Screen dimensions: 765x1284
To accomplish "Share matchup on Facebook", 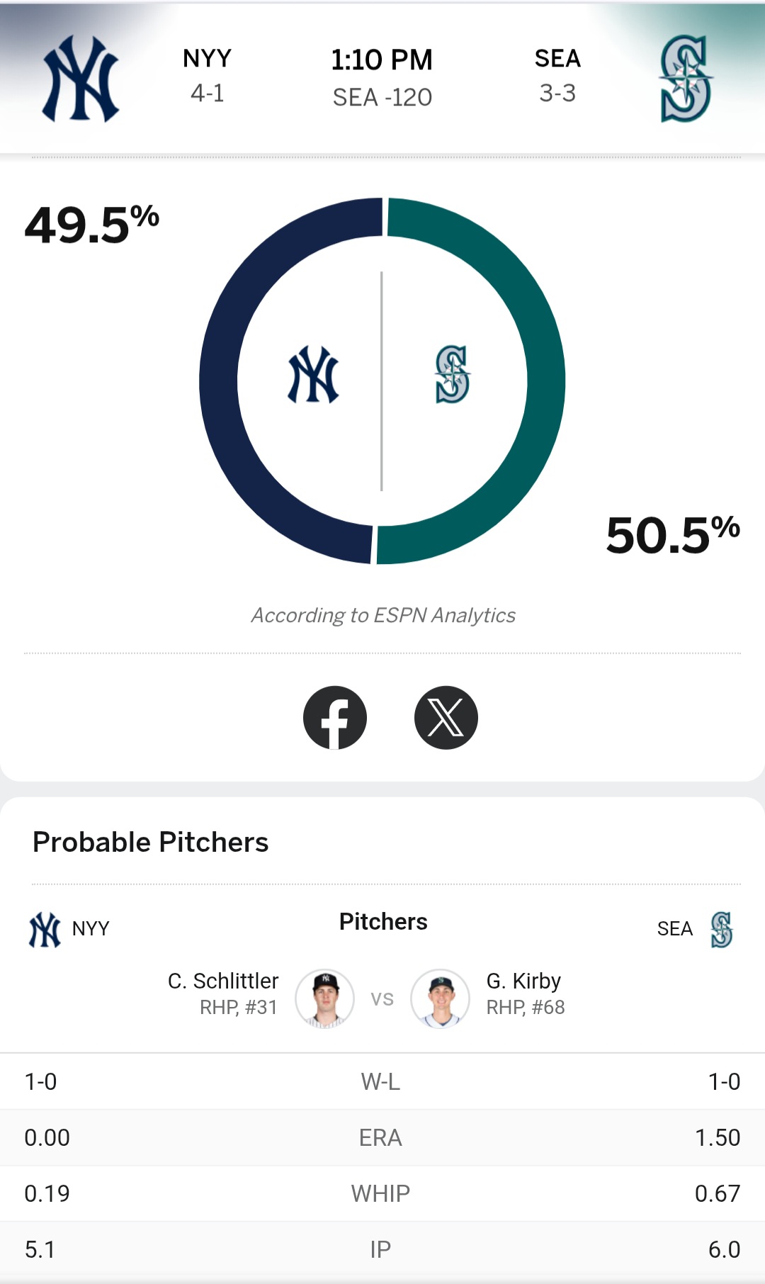I will tap(335, 718).
